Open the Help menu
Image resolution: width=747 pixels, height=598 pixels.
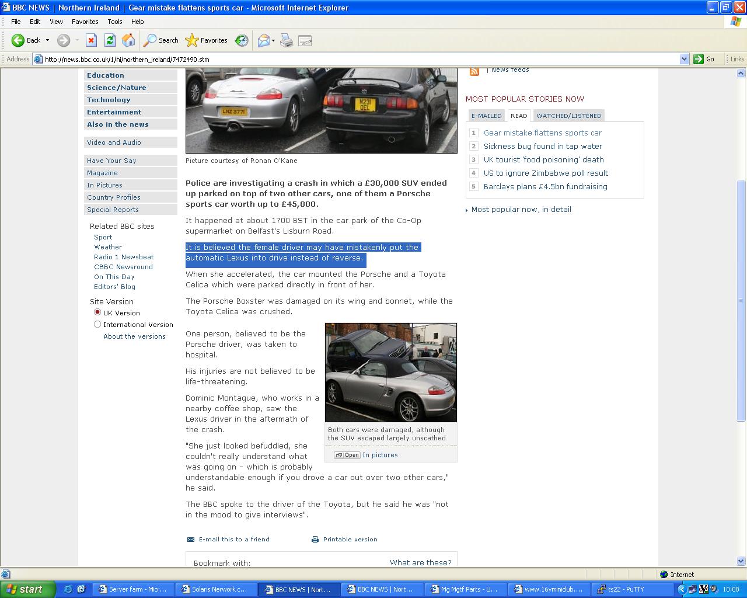pyautogui.click(x=137, y=22)
